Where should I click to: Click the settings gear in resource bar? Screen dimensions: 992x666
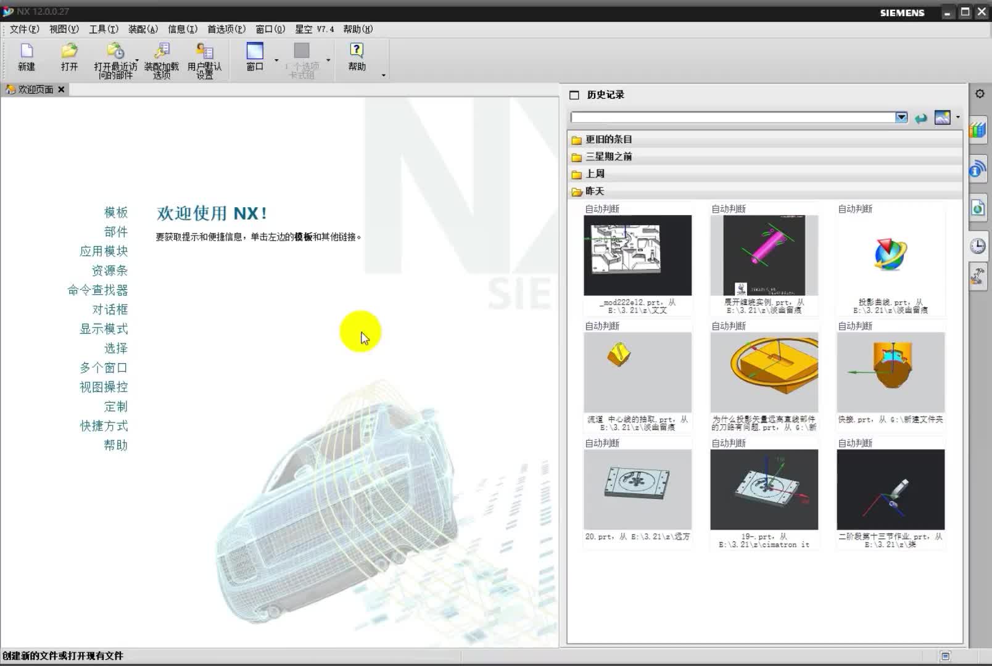pos(980,94)
